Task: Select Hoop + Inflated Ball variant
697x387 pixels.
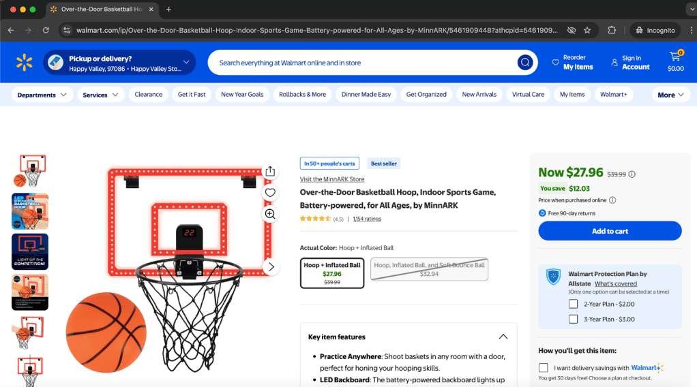Action: click(332, 273)
